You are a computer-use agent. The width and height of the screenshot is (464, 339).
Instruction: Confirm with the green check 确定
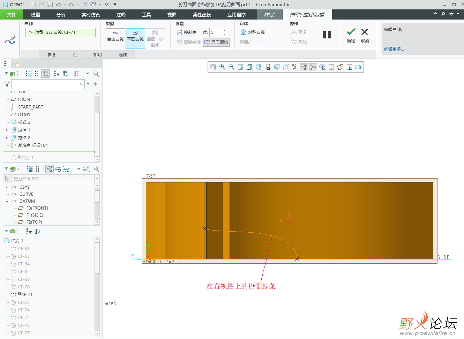point(351,36)
